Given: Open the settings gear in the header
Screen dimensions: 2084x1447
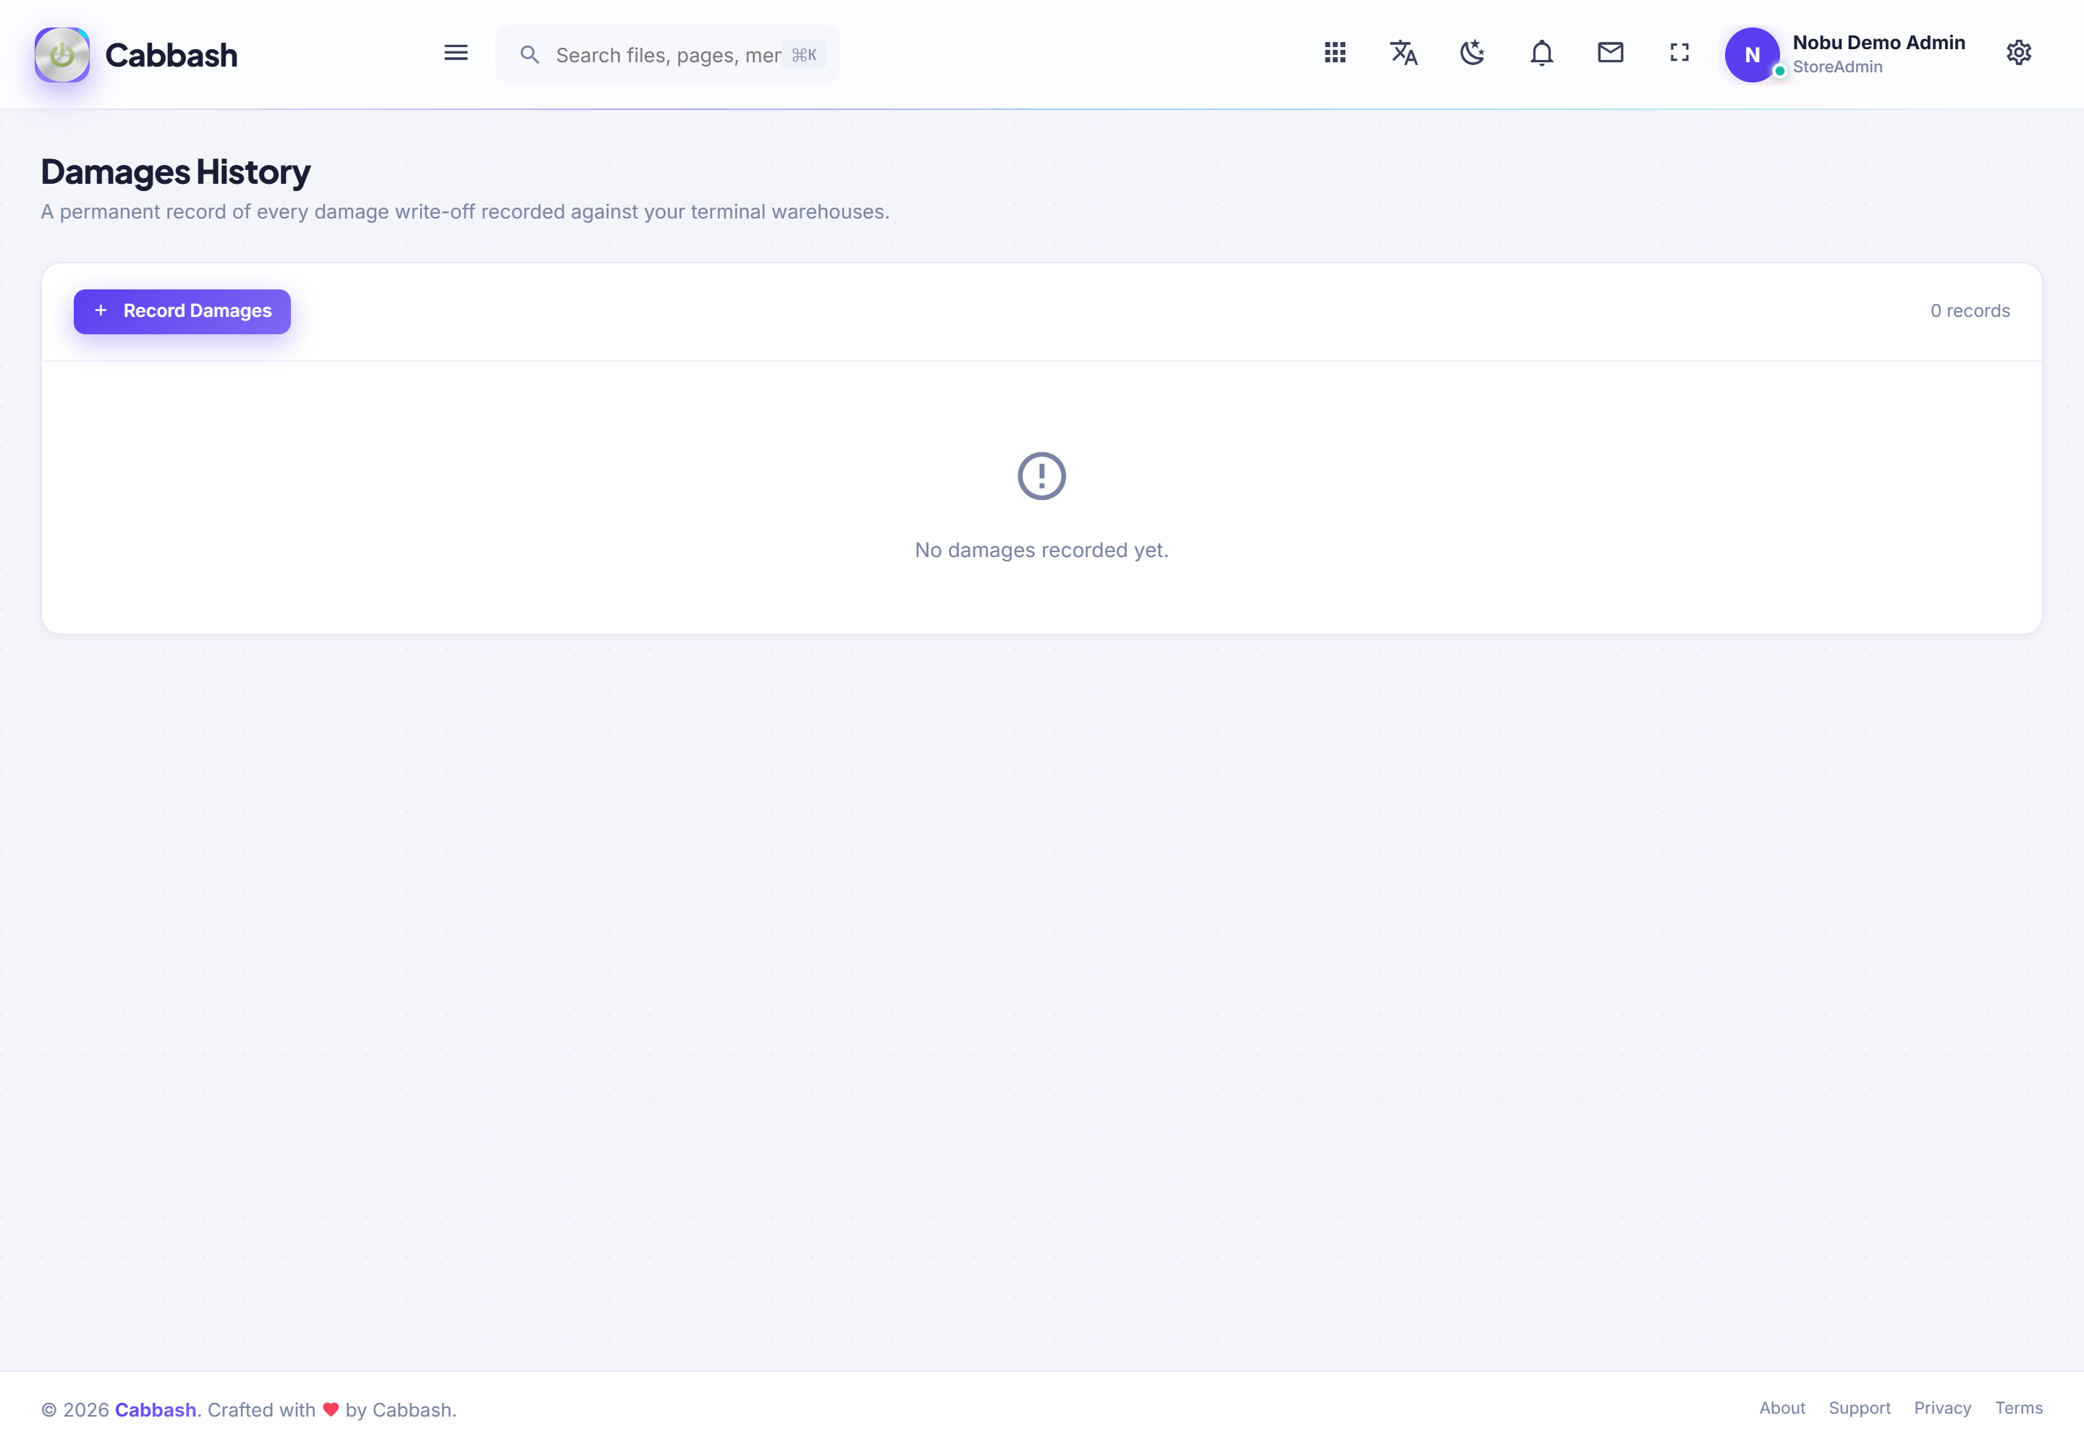Looking at the screenshot, I should (2019, 53).
